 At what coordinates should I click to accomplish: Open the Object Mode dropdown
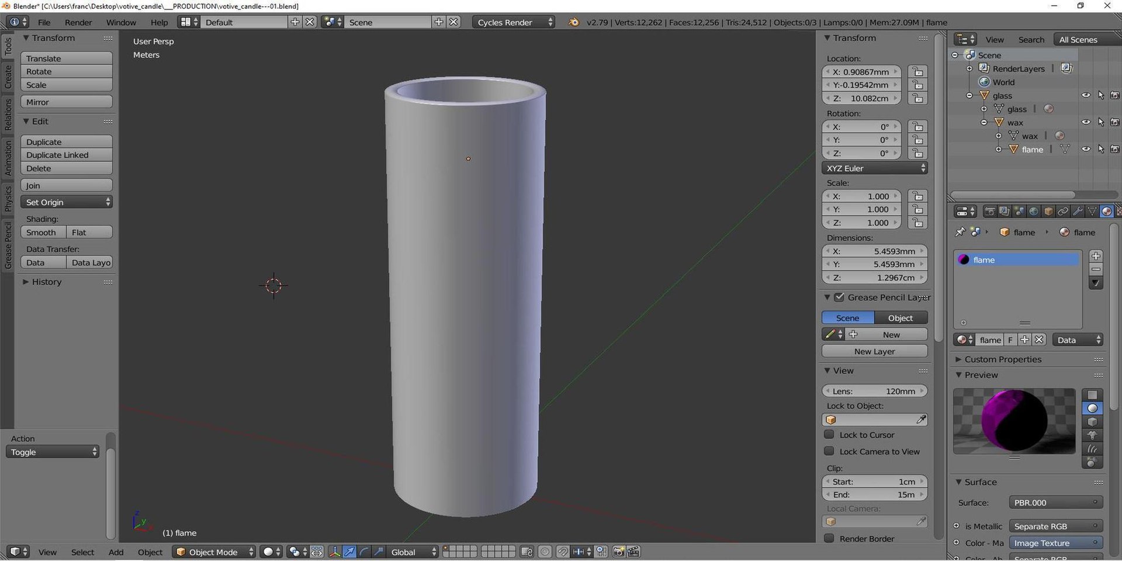[214, 552]
